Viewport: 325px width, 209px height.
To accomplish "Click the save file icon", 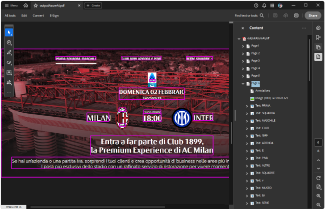I will coord(275,15).
